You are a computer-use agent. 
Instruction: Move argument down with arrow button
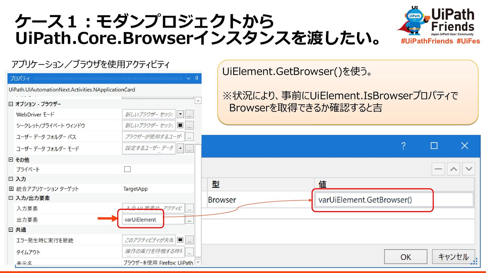click(469, 169)
